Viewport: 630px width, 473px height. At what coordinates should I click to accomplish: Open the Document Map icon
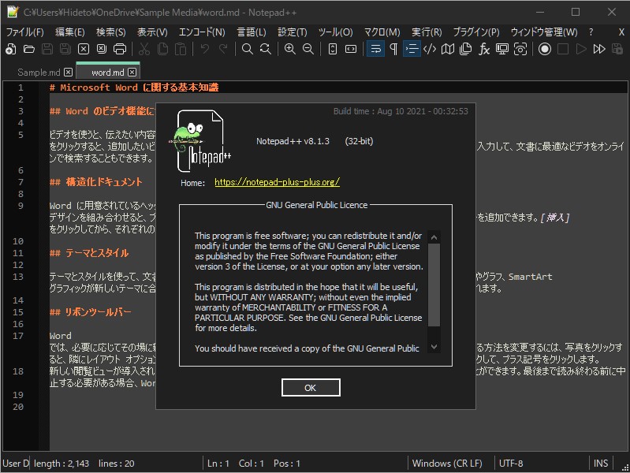(x=448, y=49)
